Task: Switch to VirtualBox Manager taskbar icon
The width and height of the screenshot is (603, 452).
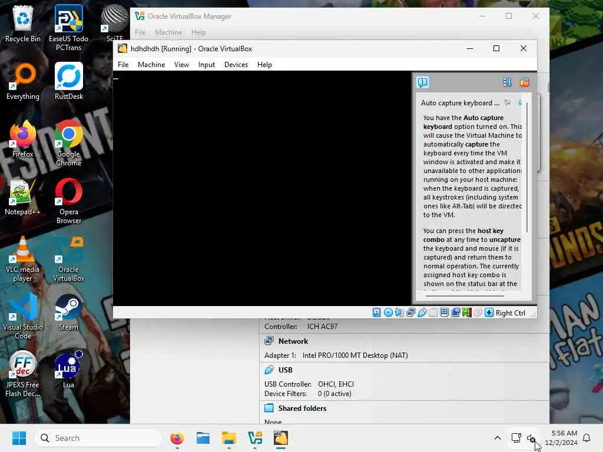Action: 255,438
